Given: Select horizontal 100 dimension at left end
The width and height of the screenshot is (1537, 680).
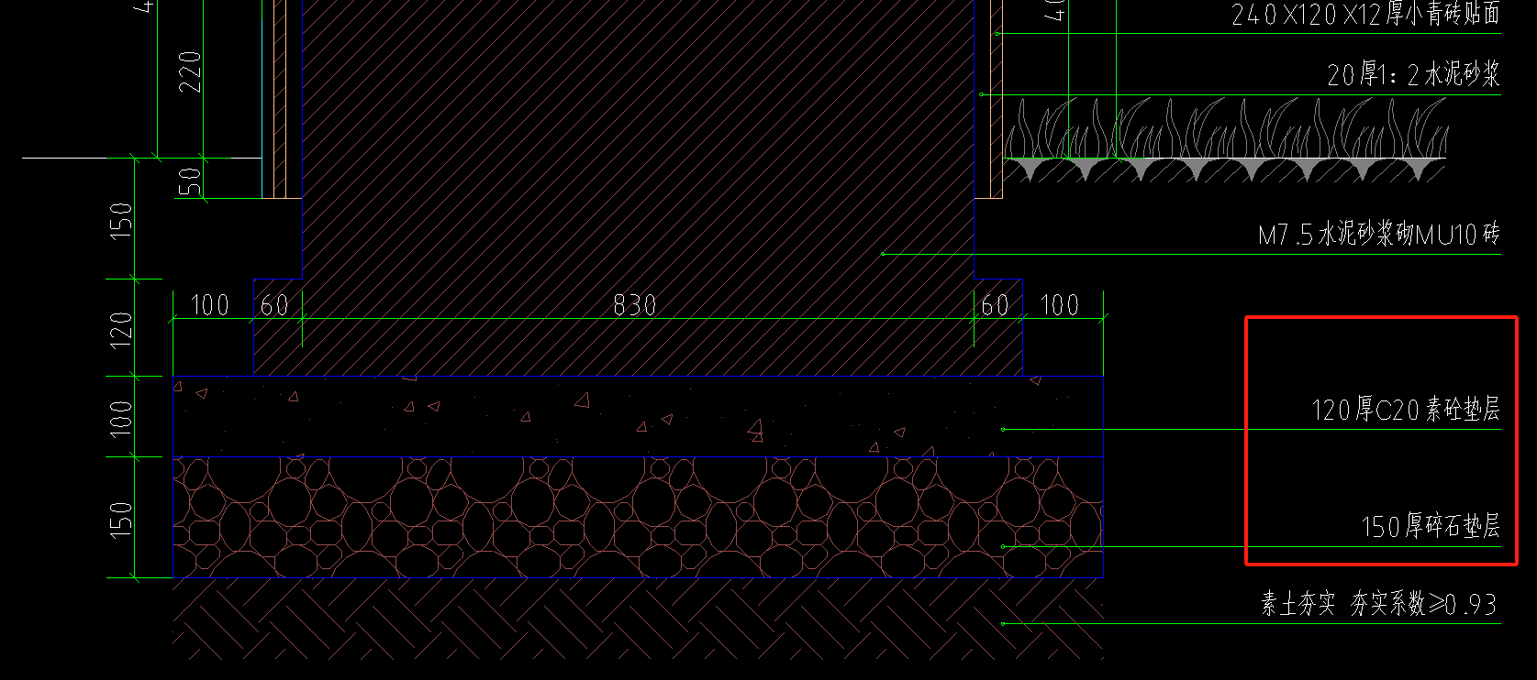Looking at the screenshot, I should point(209,305).
